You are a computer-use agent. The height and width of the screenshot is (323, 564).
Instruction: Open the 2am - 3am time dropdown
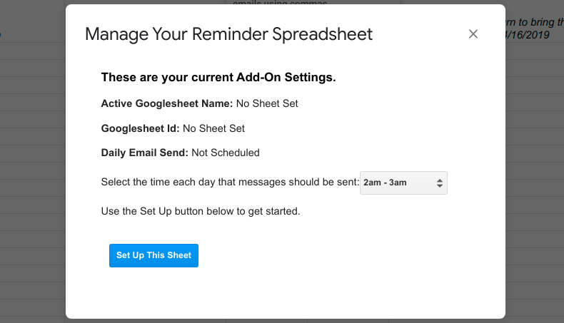click(403, 183)
